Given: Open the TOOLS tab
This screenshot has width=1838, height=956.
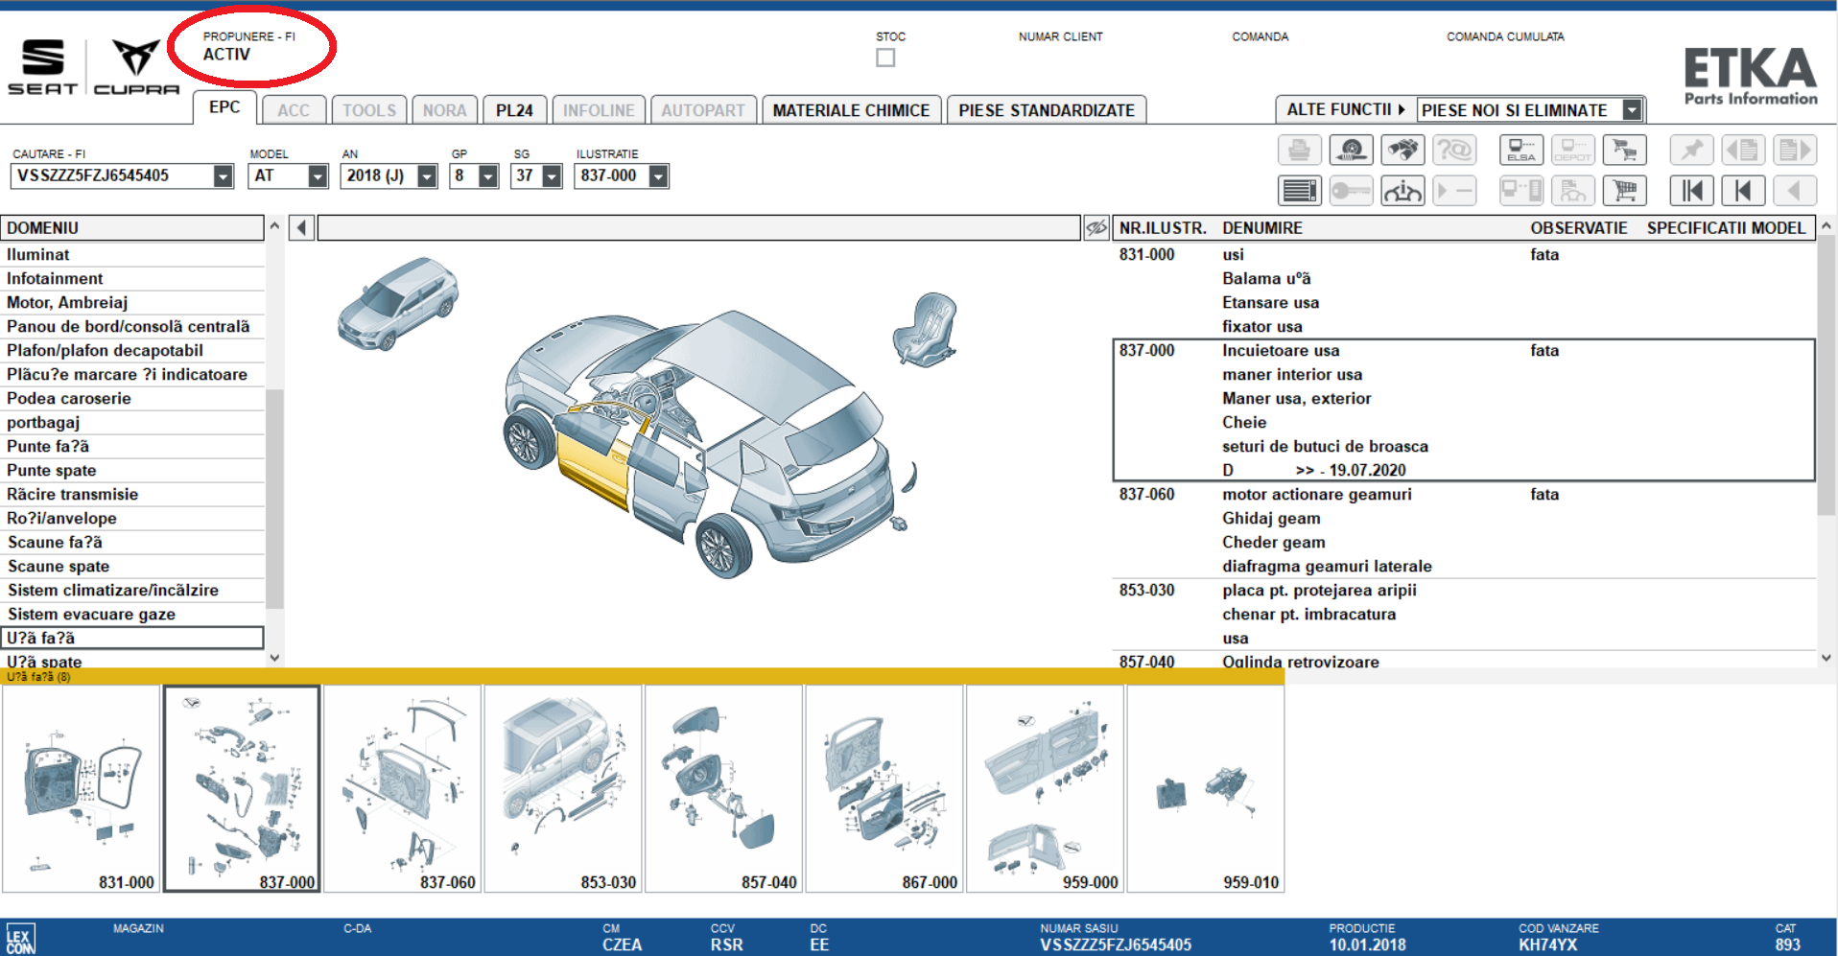Looking at the screenshot, I should pos(369,110).
